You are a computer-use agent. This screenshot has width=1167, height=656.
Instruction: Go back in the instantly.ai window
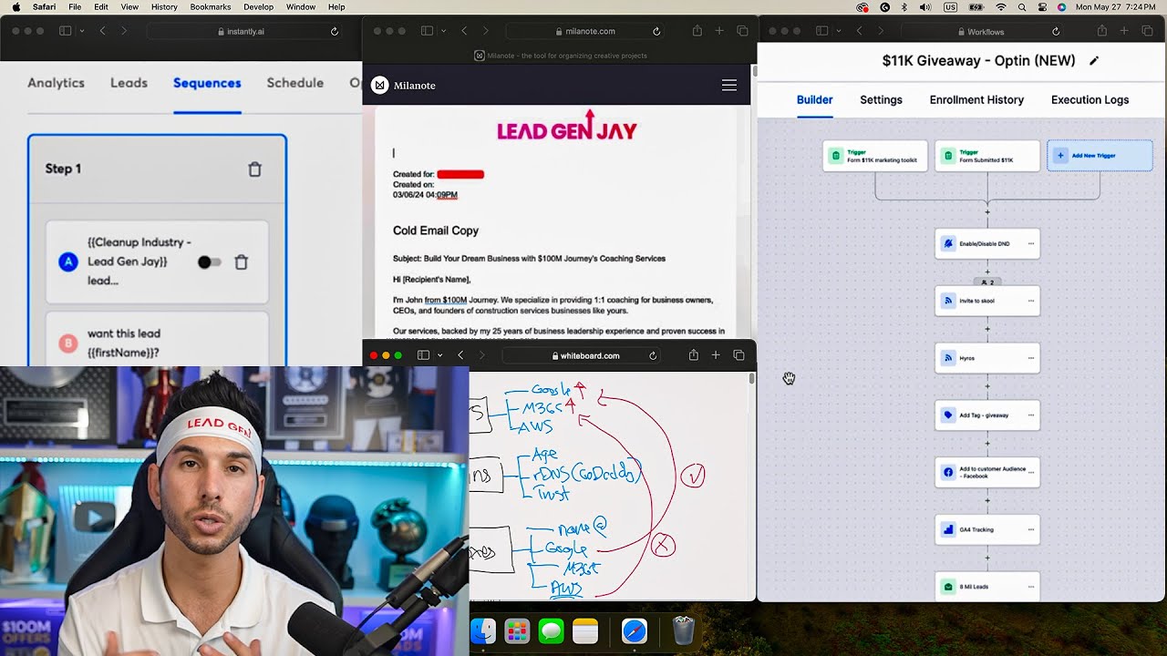point(102,31)
